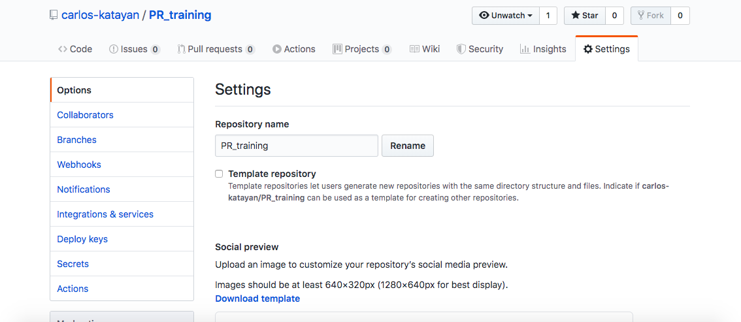Click the eye icon on Unwatch button

484,16
